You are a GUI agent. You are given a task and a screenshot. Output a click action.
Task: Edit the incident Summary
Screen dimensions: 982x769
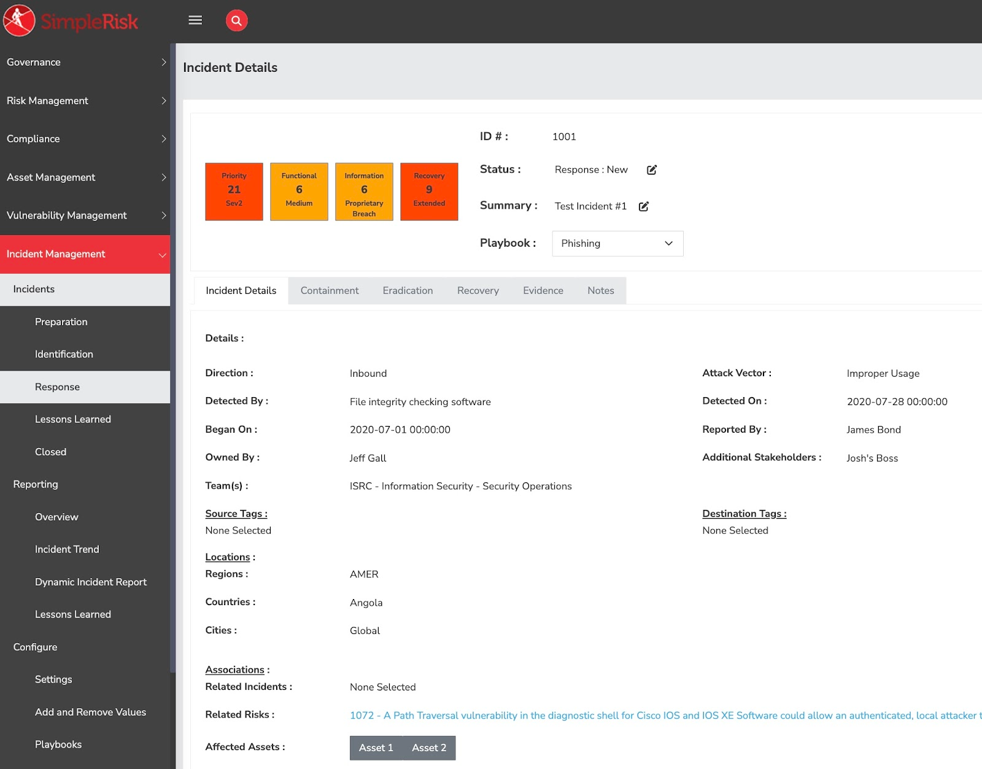point(643,207)
